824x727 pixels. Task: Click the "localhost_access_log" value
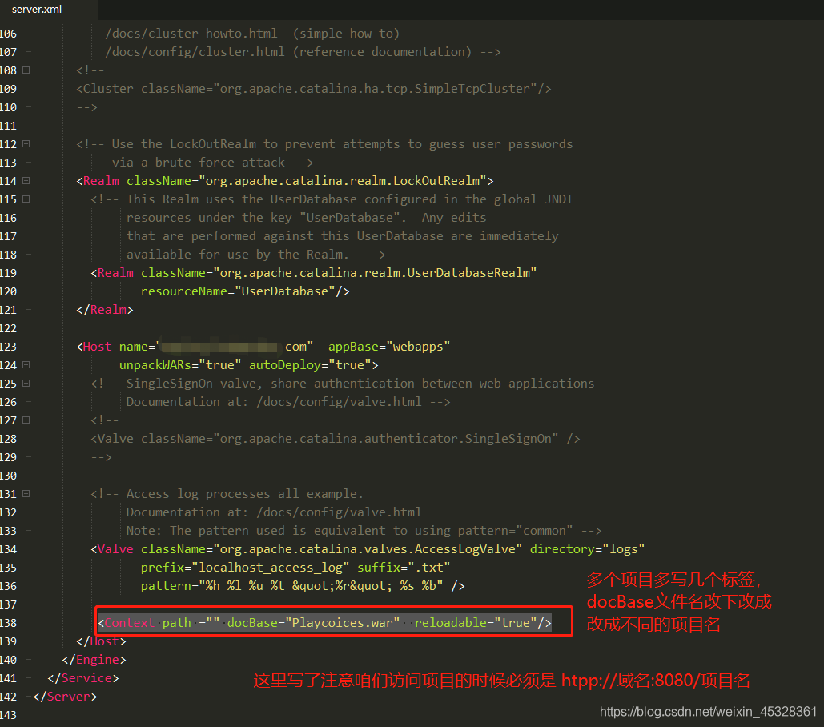pos(271,568)
